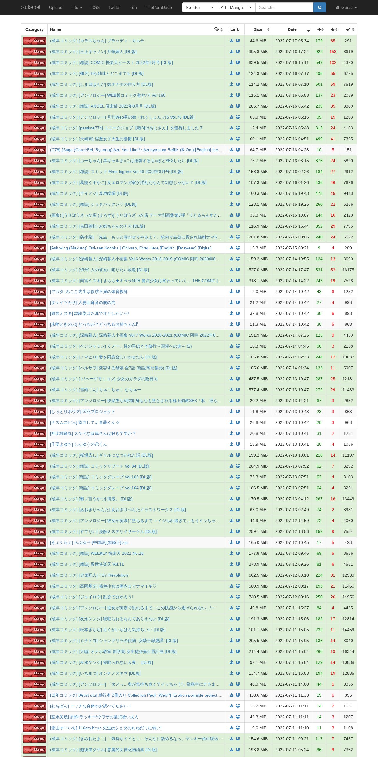Screen dimensions: 378x757
Task: Download torrent for COMIC Mate legend Vol.46 row
Action: [231, 172]
